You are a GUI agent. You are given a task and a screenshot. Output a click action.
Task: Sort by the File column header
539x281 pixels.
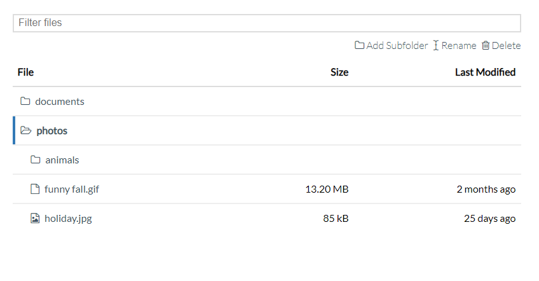click(x=25, y=72)
